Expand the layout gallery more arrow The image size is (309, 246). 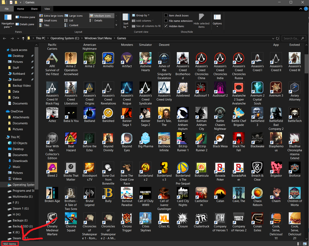point(116,25)
